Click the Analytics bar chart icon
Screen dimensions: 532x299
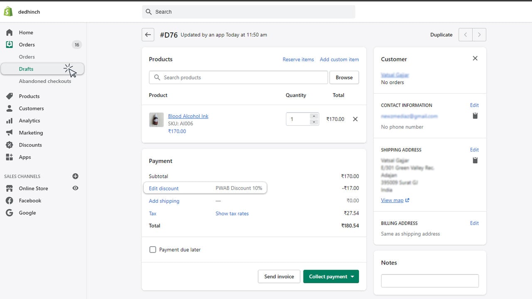10,121
